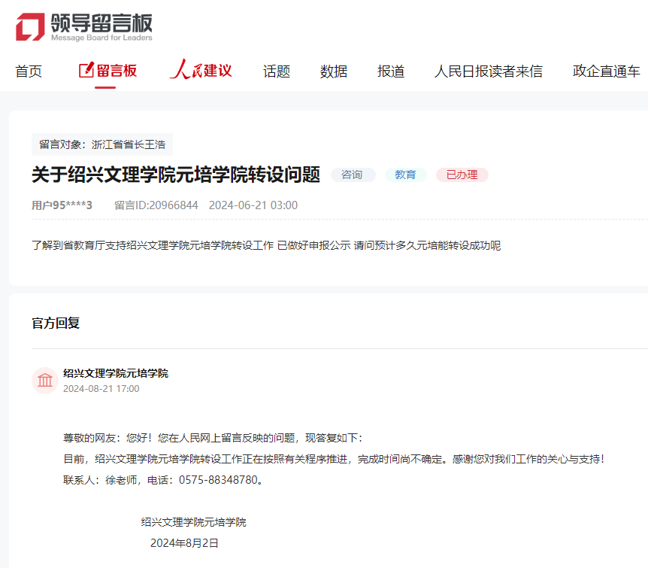648x568 pixels.
Task: Open the 数据 section
Action: [x=333, y=70]
